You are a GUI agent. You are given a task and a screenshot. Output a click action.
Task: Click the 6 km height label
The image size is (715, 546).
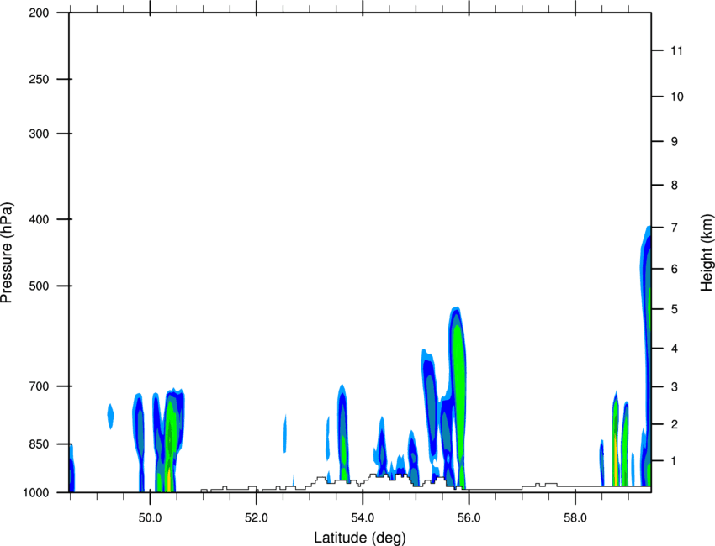click(675, 269)
